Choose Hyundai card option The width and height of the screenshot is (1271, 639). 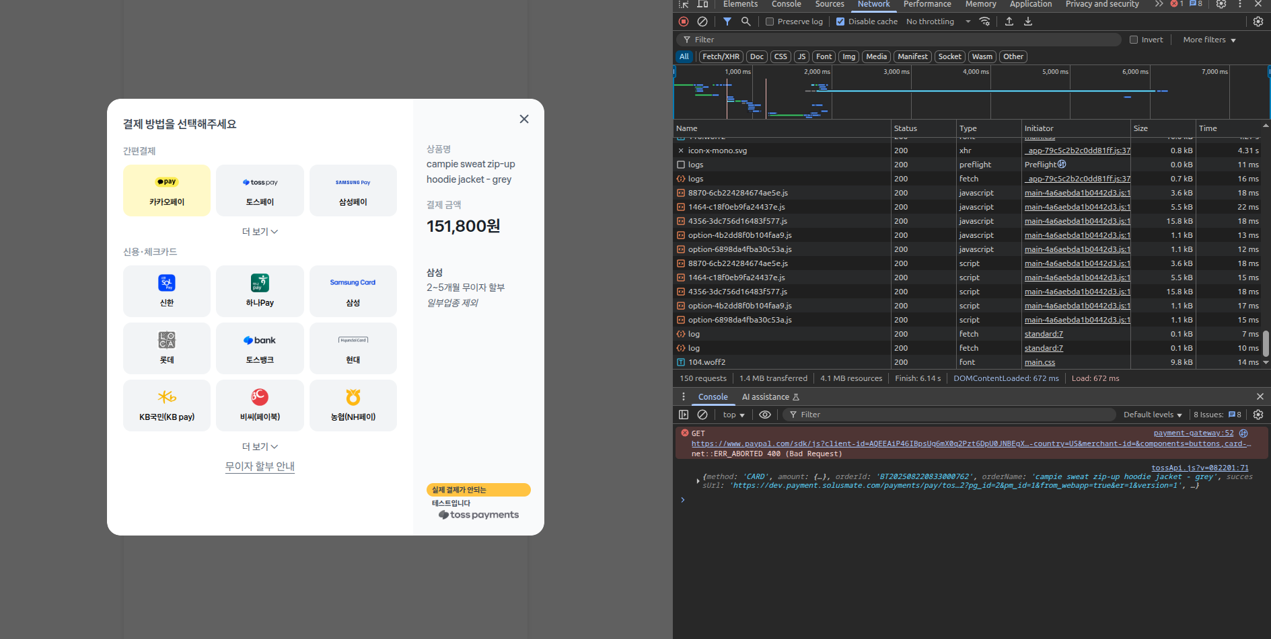353,348
